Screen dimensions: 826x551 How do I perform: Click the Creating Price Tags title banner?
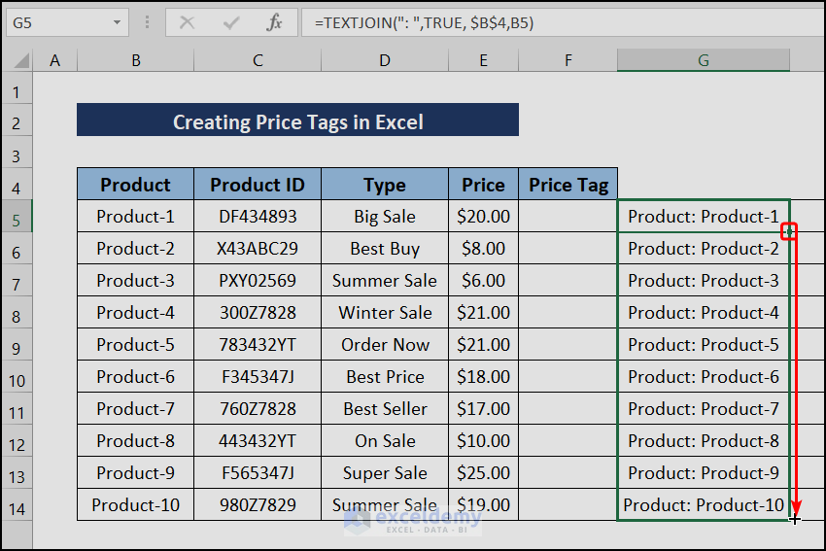click(x=297, y=121)
